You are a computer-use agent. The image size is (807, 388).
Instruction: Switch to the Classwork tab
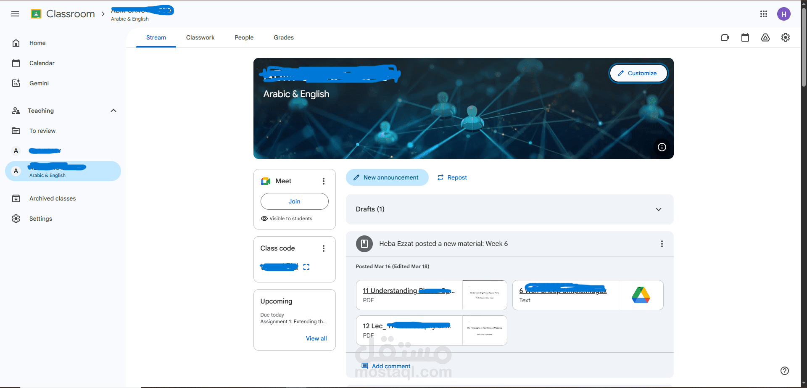200,37
